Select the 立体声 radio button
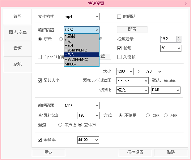Screen dimensions: 191x160 click(80, 125)
